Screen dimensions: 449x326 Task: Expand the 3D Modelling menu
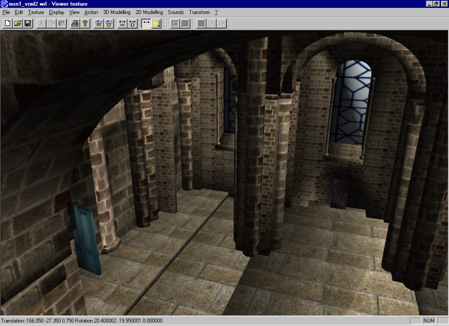[x=117, y=12]
